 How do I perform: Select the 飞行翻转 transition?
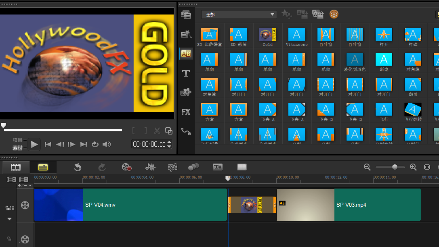pyautogui.click(x=413, y=112)
